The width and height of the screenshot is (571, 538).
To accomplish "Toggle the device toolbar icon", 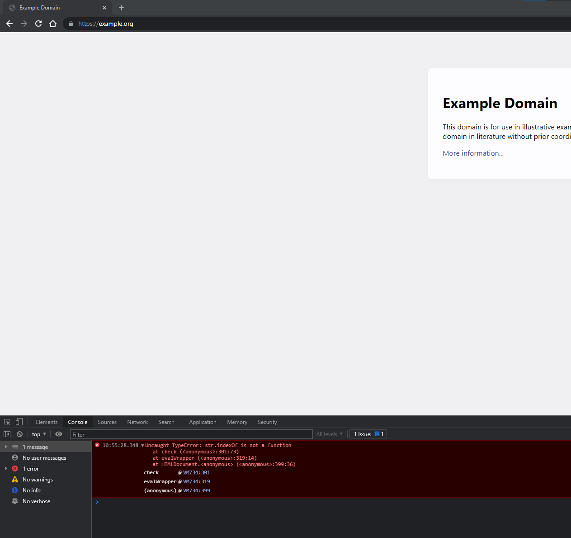I will click(x=19, y=422).
